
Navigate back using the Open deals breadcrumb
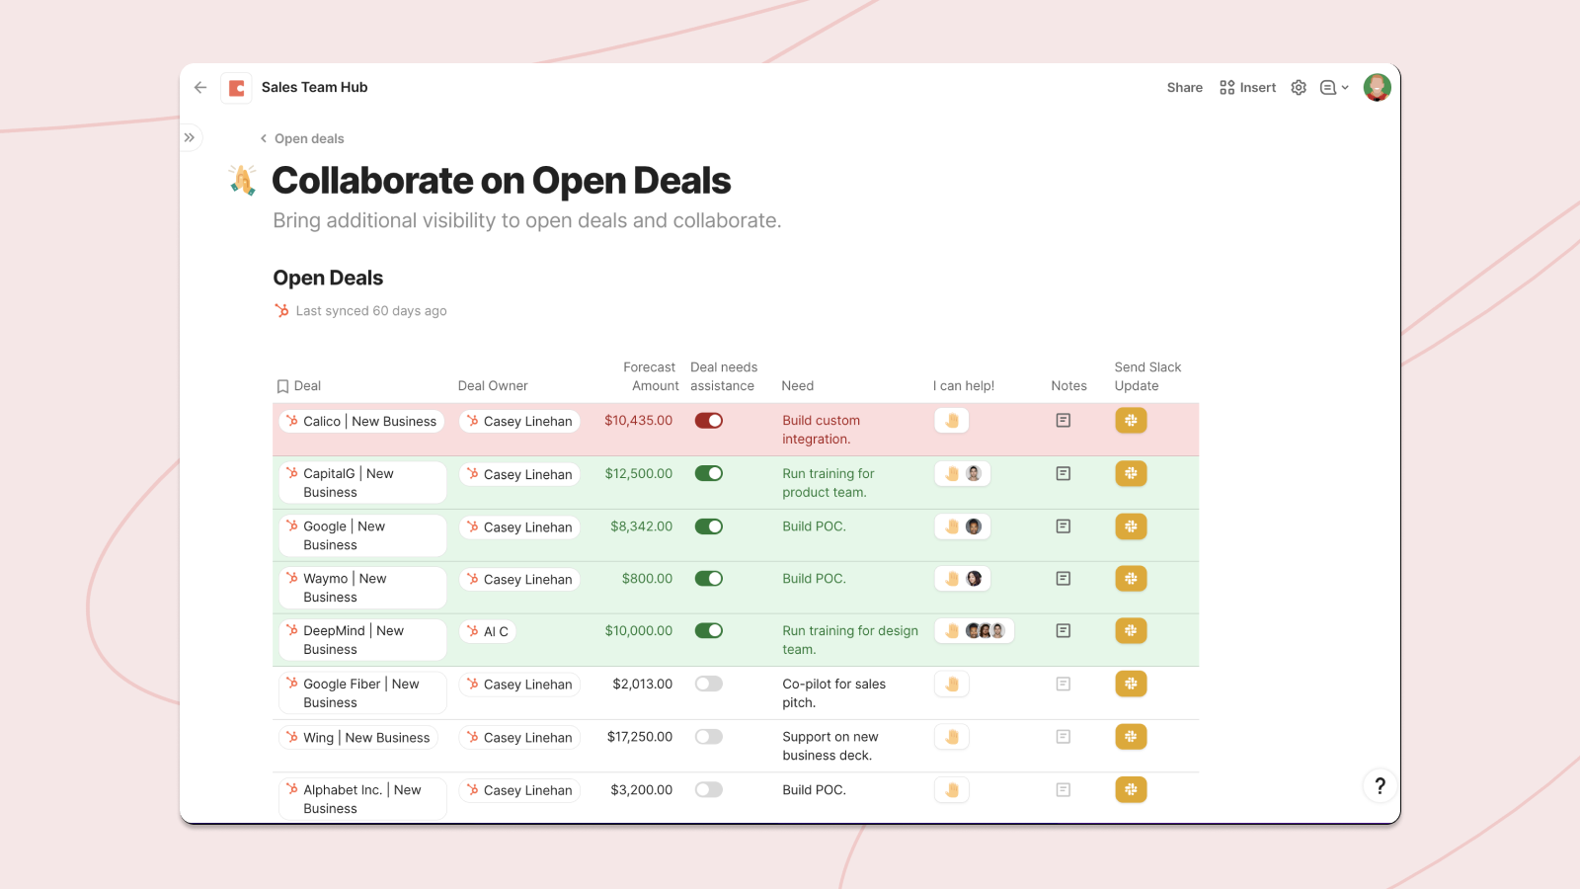pyautogui.click(x=309, y=138)
